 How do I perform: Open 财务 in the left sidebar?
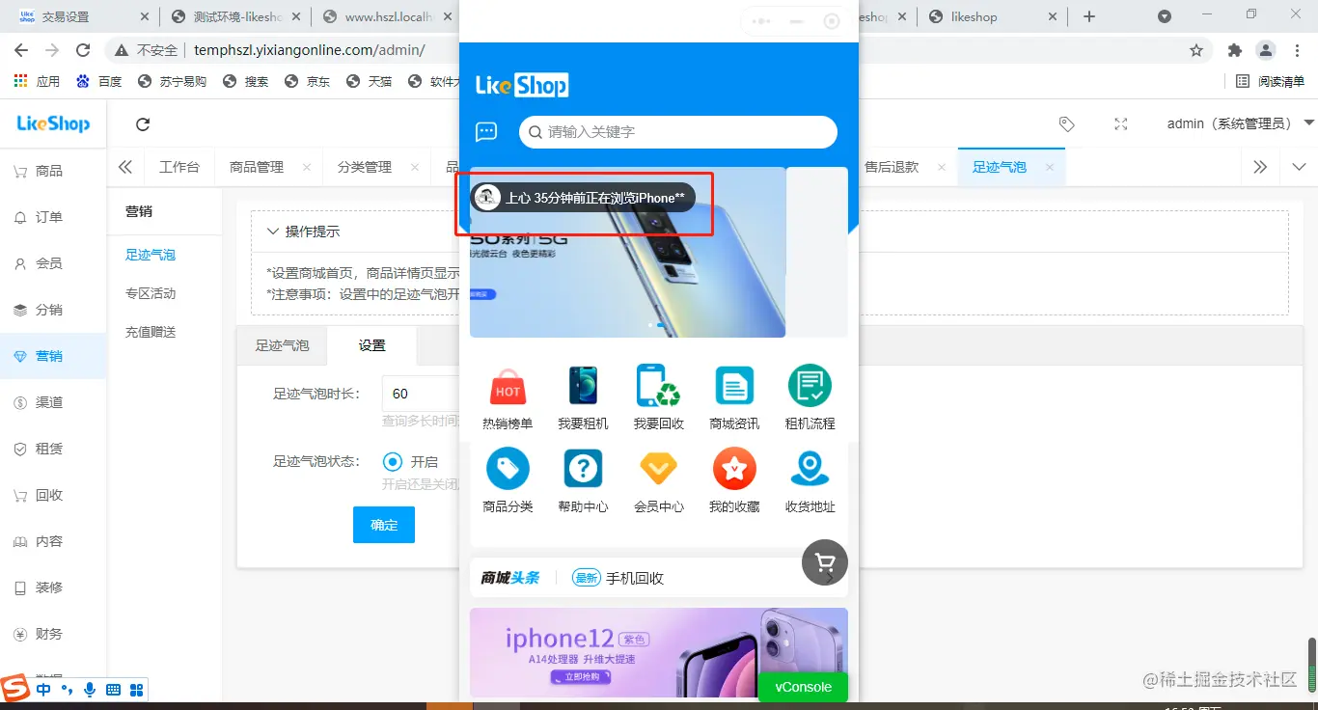tap(53, 634)
